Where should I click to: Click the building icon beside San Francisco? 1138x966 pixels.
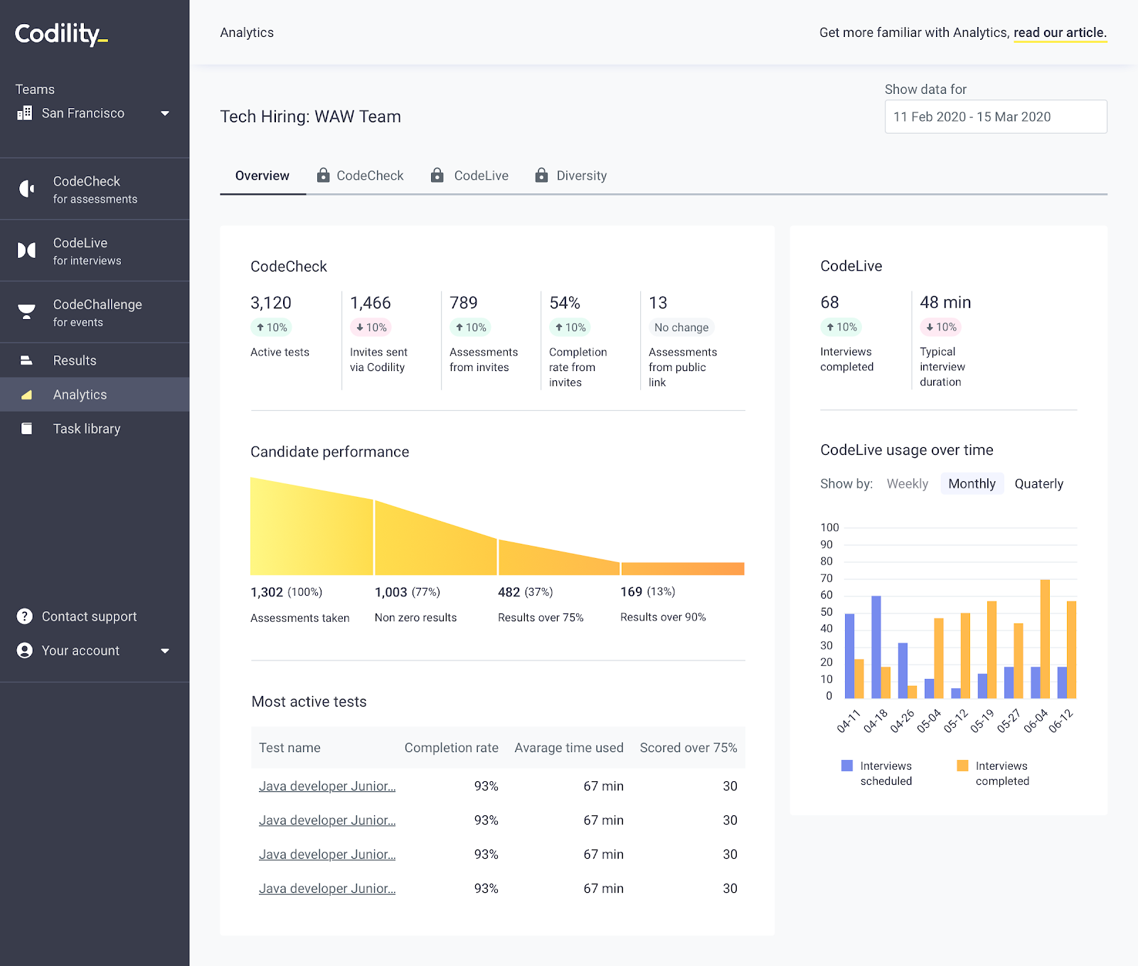click(x=25, y=113)
